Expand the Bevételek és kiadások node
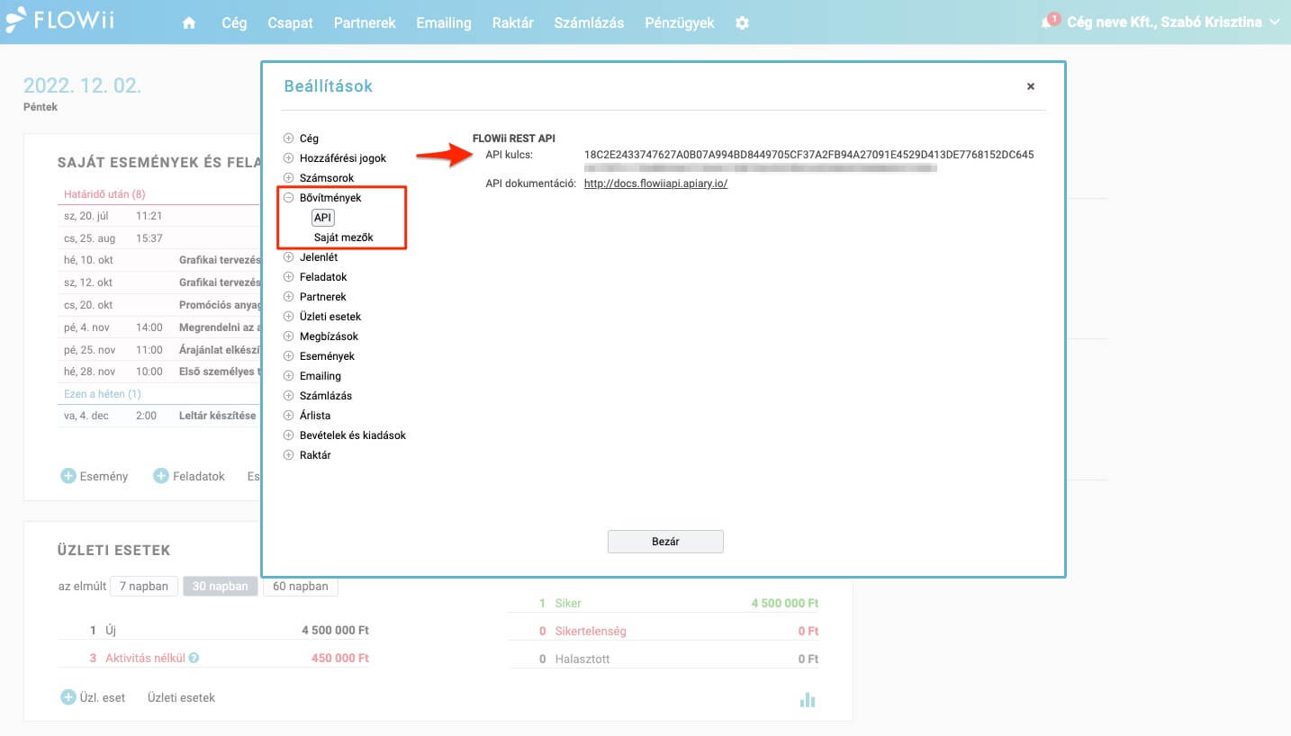This screenshot has width=1291, height=736. 289,435
